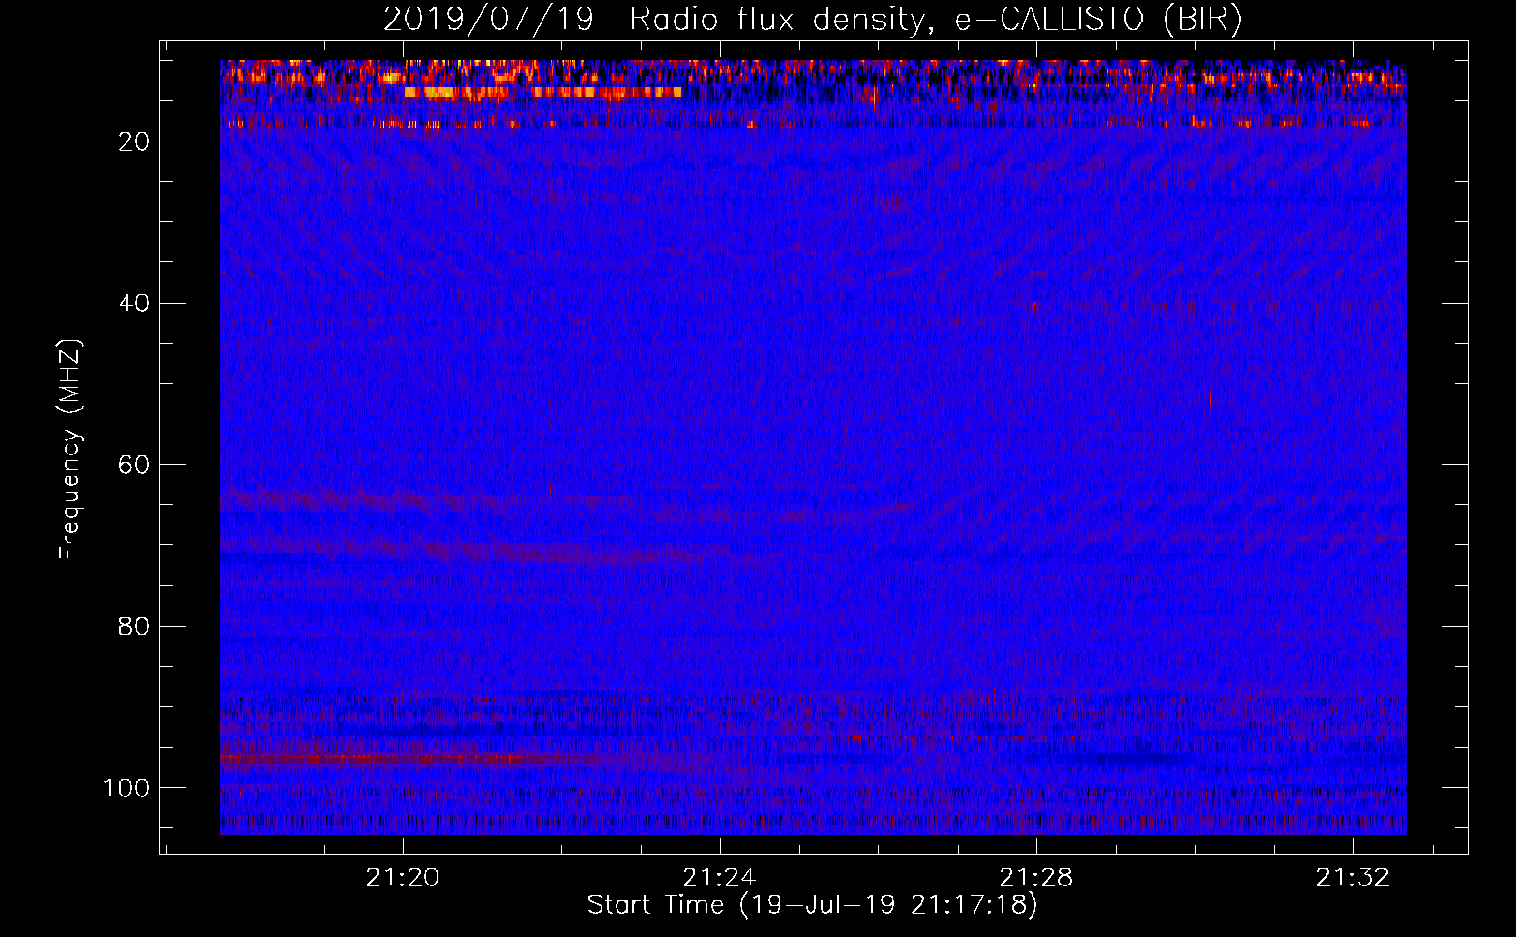Click the 'Frequency (MHZ)' axis label
This screenshot has height=937, width=1516.
tap(70, 449)
